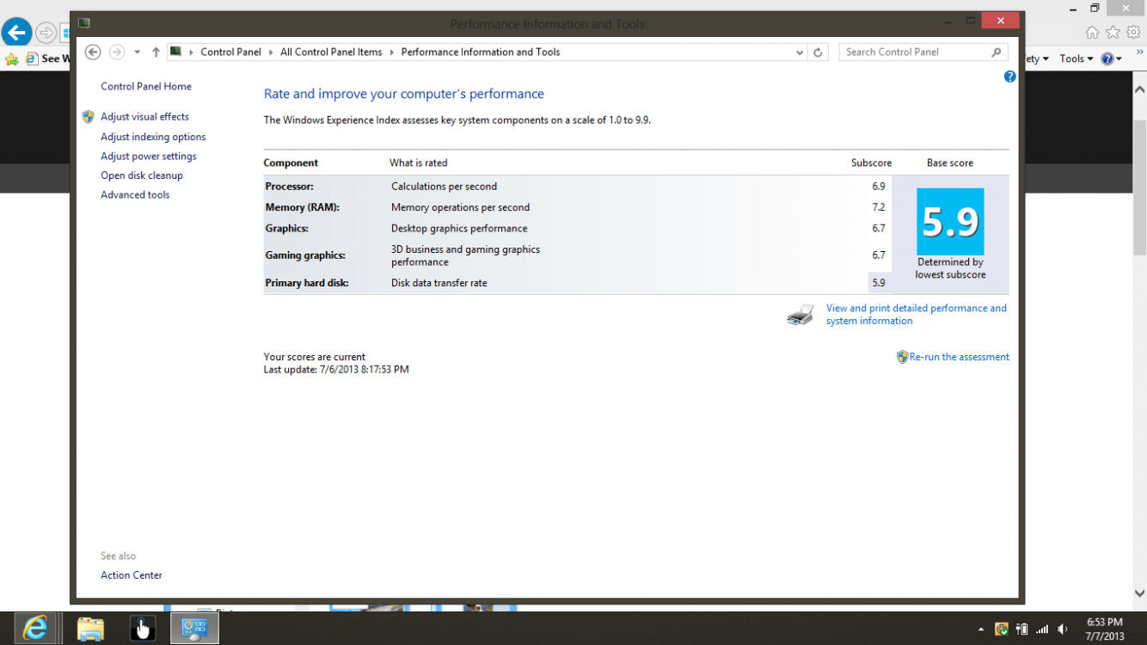Show hidden tray icons arrow

[x=981, y=630]
